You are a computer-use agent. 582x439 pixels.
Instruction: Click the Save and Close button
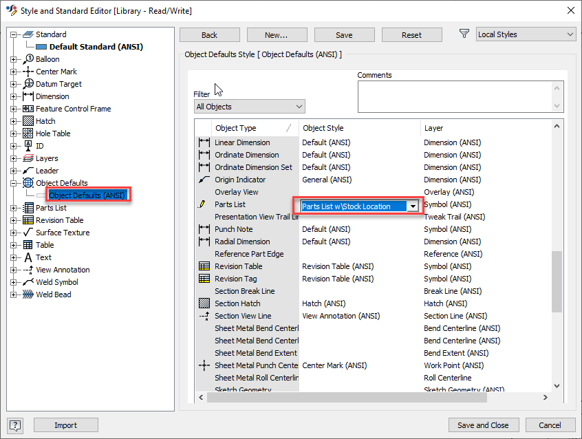click(x=484, y=425)
